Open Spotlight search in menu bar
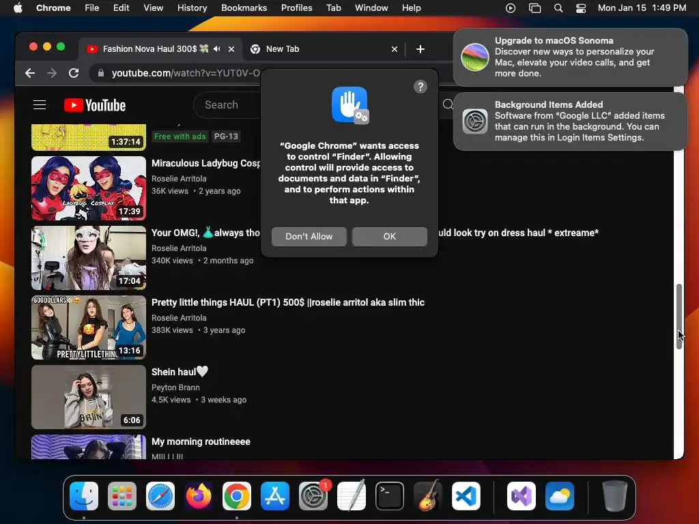Viewport: 699px width, 524px height. pos(558,8)
